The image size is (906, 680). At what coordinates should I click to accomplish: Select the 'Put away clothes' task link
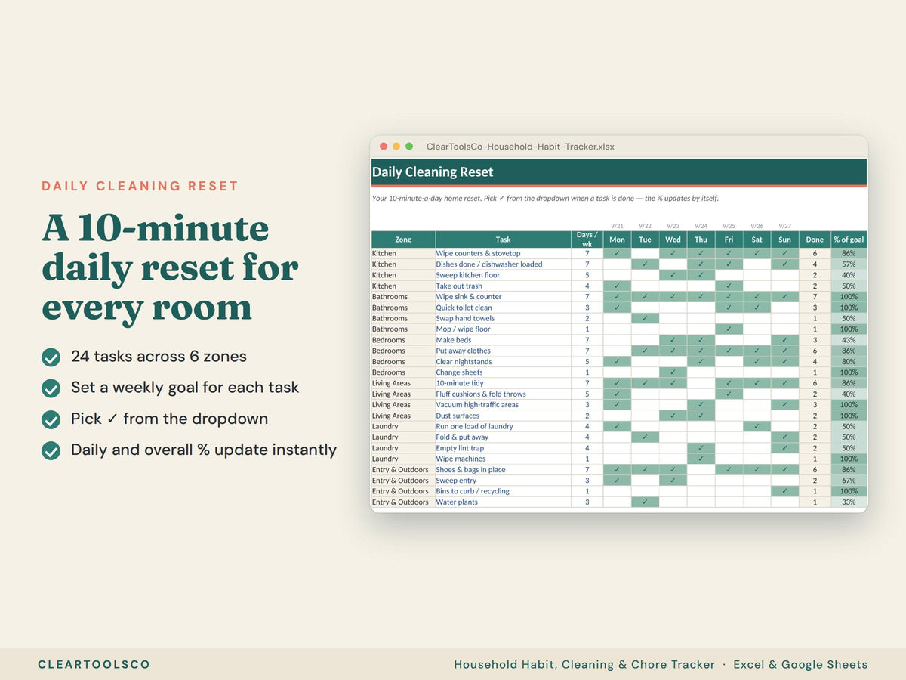point(463,351)
